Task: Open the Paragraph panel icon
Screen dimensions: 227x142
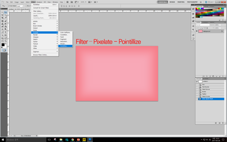Action: click(x=193, y=30)
